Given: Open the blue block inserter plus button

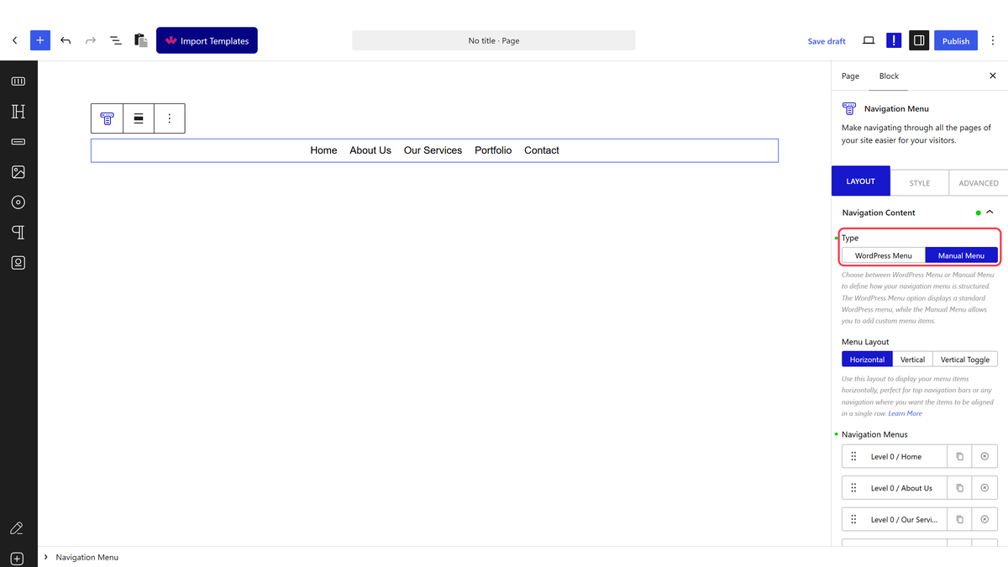Looking at the screenshot, I should [x=40, y=40].
